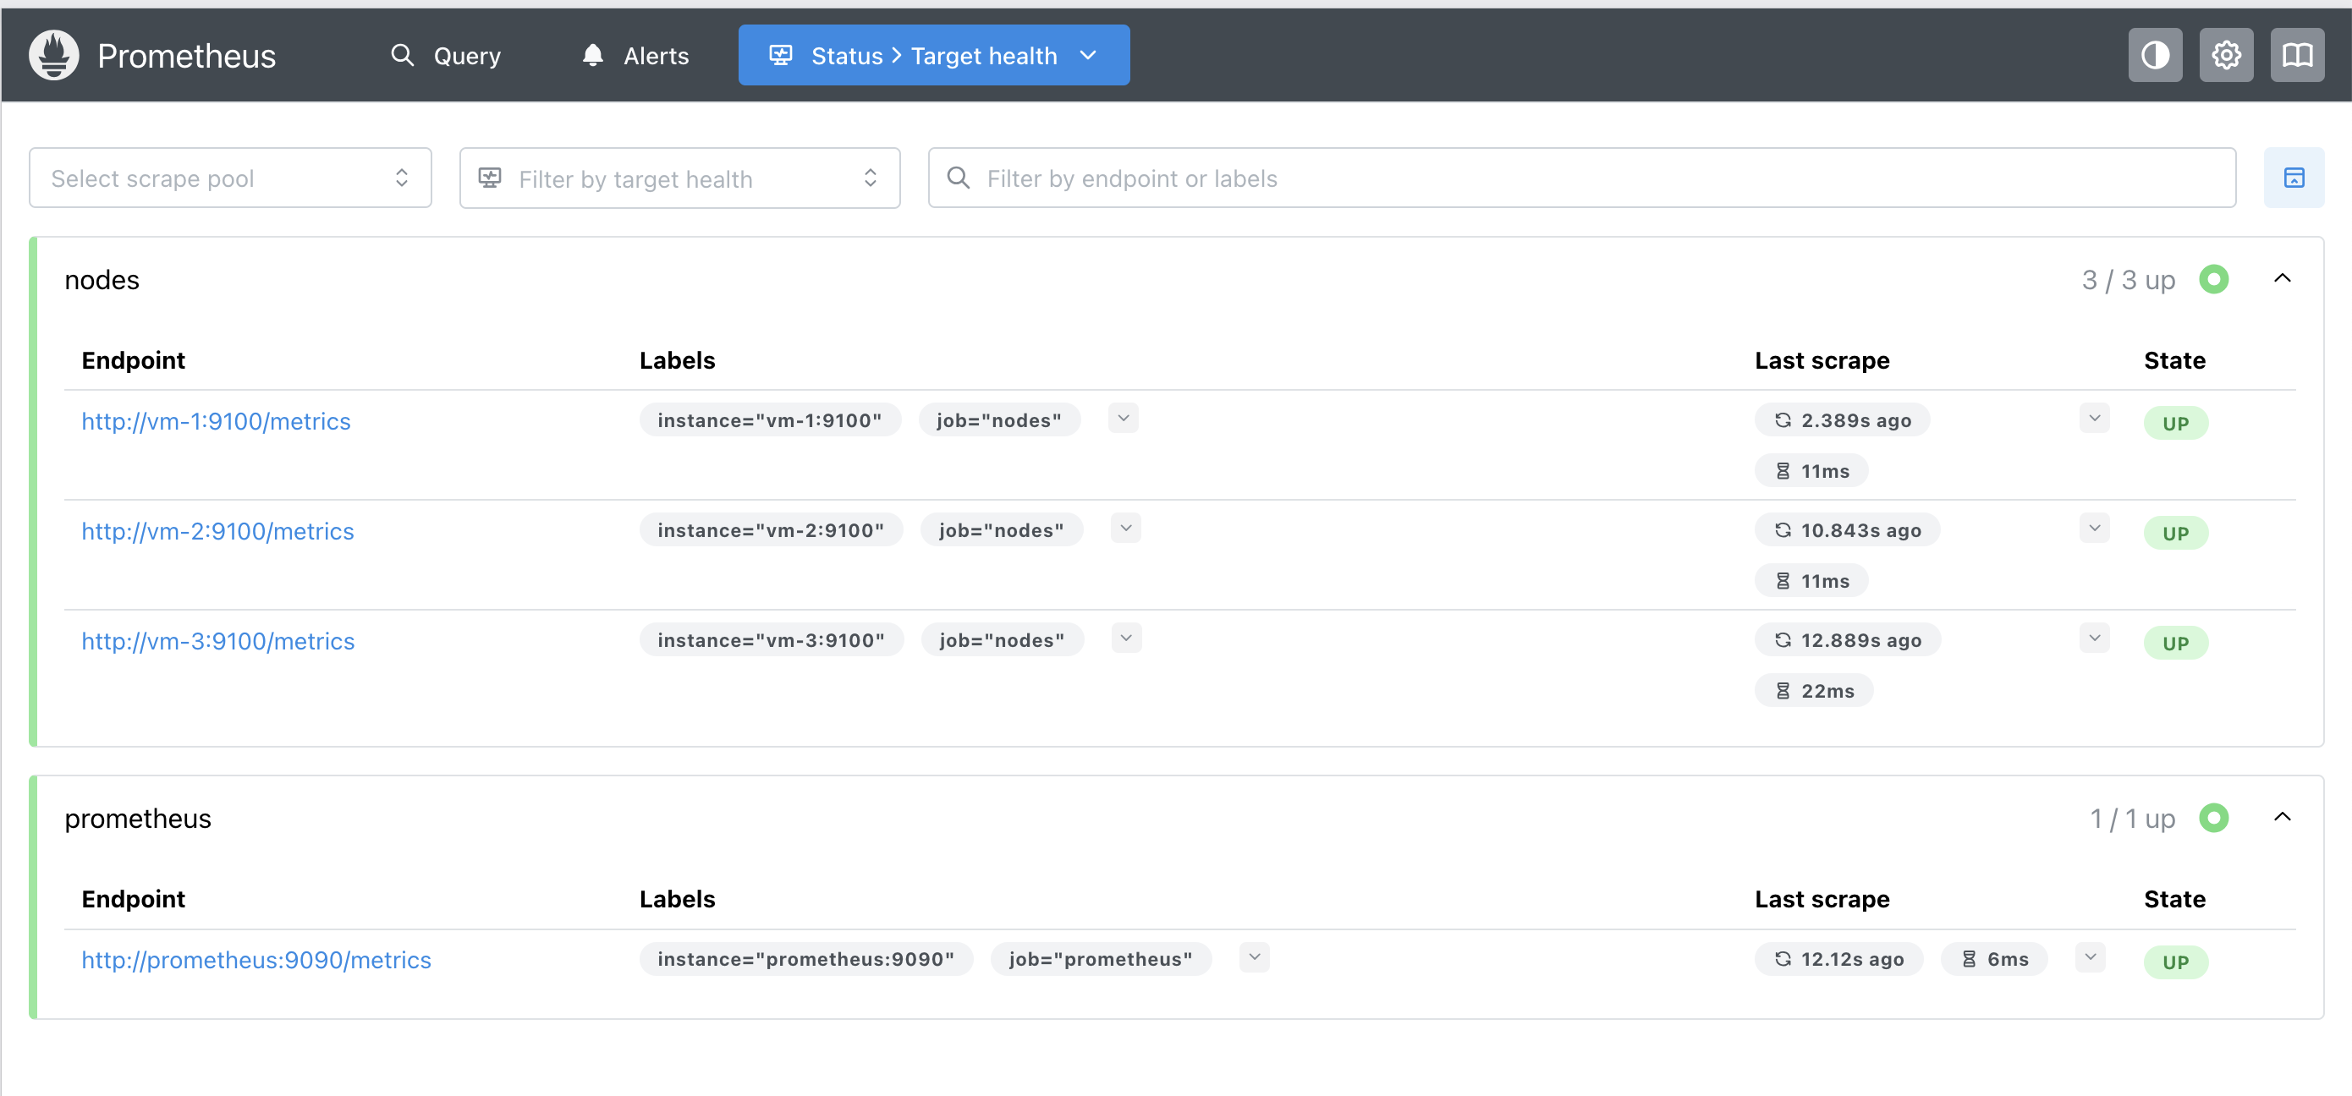Click the job="prometheus" label badge
Image resolution: width=2352 pixels, height=1096 pixels.
(x=1102, y=958)
